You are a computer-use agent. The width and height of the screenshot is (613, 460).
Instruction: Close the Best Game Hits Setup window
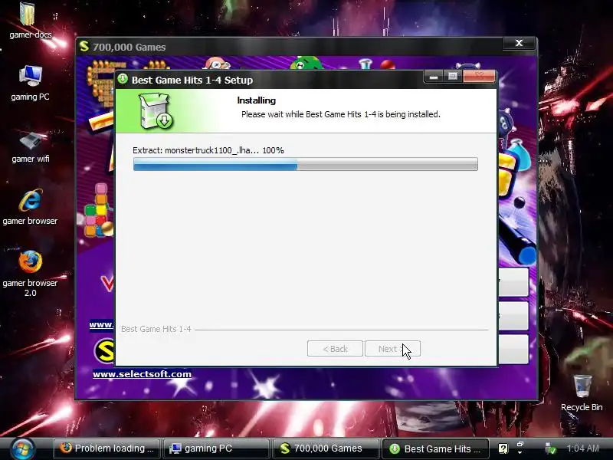480,77
